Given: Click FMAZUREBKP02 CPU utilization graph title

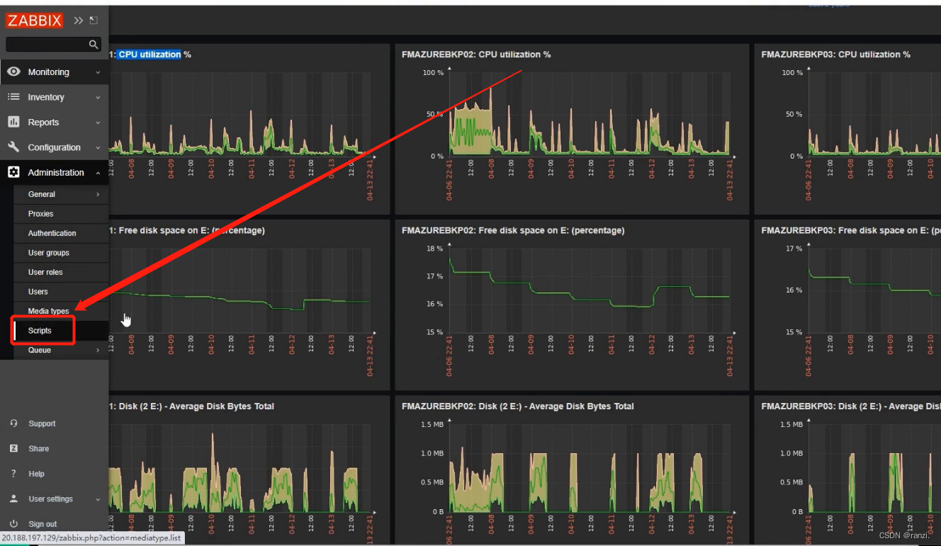Looking at the screenshot, I should 476,55.
